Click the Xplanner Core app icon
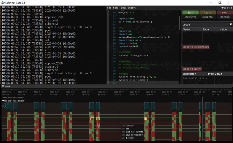This screenshot has height=143, width=233. [3, 2]
